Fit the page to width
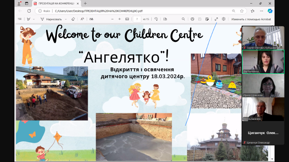Viewport: 289px width, 162px height. click(x=127, y=19)
